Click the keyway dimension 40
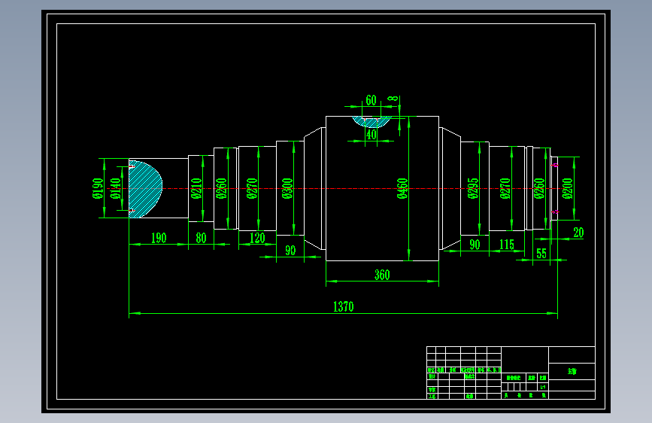 (x=371, y=135)
